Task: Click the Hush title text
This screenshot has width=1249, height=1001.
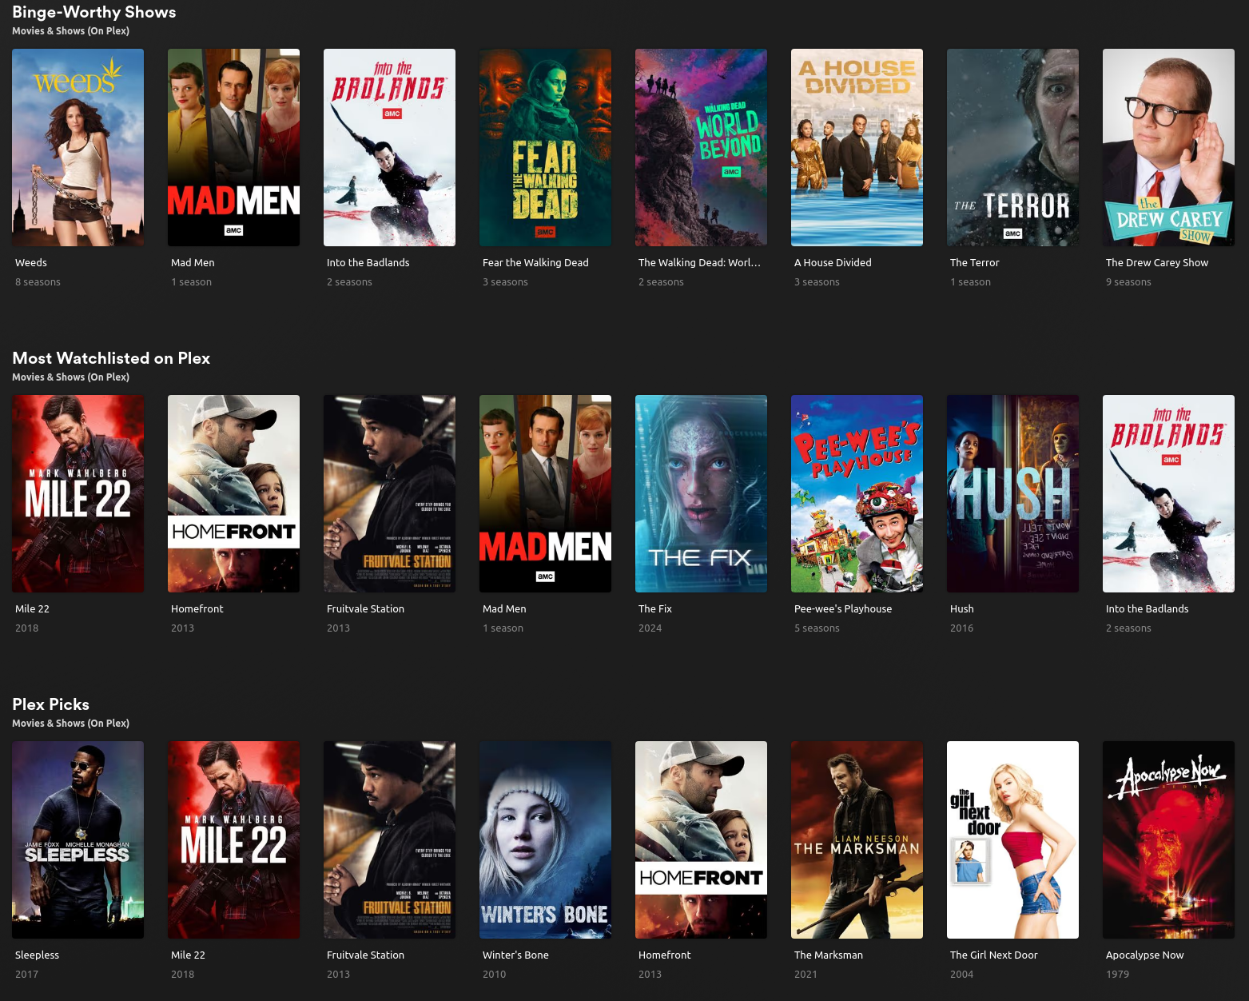Action: point(961,608)
